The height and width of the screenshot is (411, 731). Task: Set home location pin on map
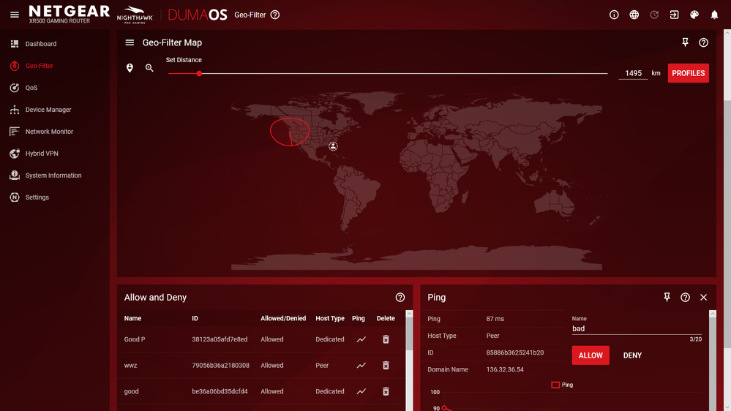pos(130,68)
